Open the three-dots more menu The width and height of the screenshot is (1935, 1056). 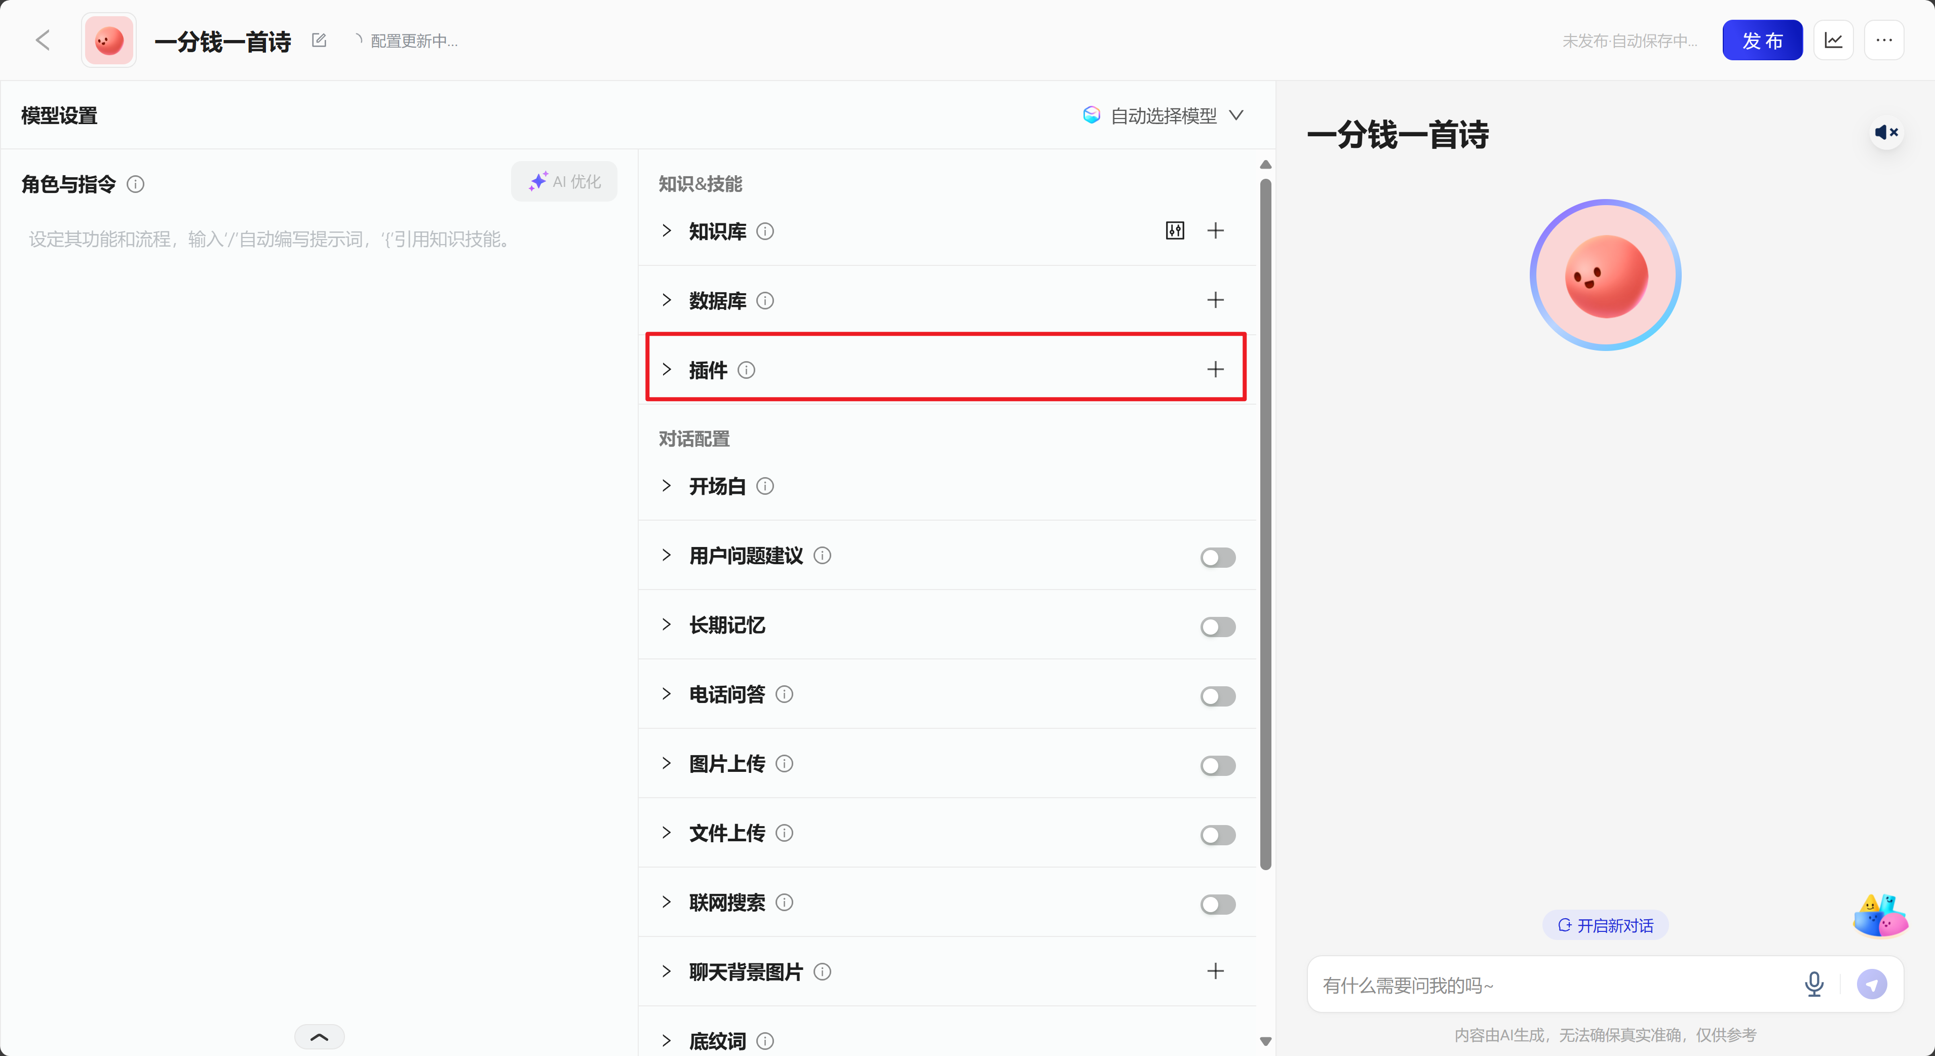point(1884,40)
